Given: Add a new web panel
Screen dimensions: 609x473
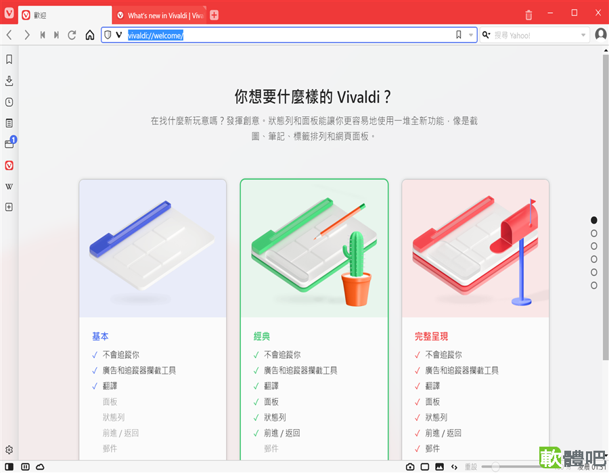Looking at the screenshot, I should click(9, 207).
